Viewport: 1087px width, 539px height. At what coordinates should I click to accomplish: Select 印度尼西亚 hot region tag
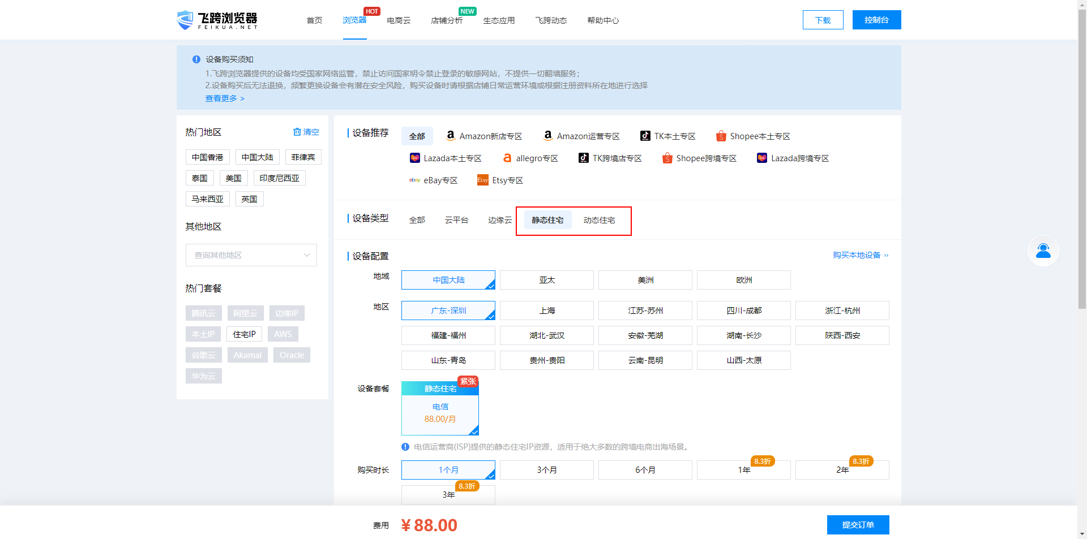280,178
